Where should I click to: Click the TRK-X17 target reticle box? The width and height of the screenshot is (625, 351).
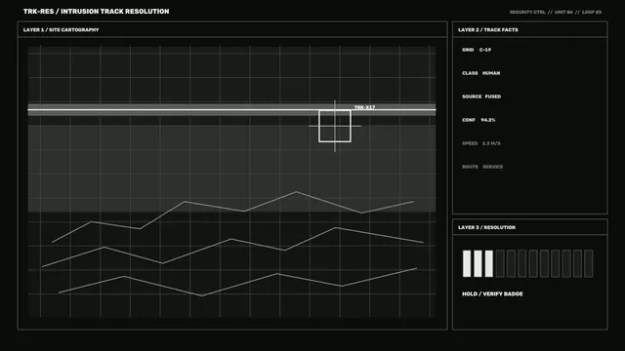pos(335,126)
